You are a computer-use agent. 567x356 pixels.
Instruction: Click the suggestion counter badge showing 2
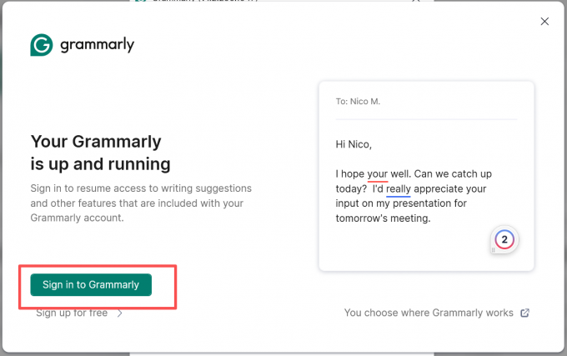click(x=504, y=239)
